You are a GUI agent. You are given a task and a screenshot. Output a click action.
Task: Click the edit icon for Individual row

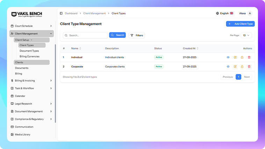235,57
